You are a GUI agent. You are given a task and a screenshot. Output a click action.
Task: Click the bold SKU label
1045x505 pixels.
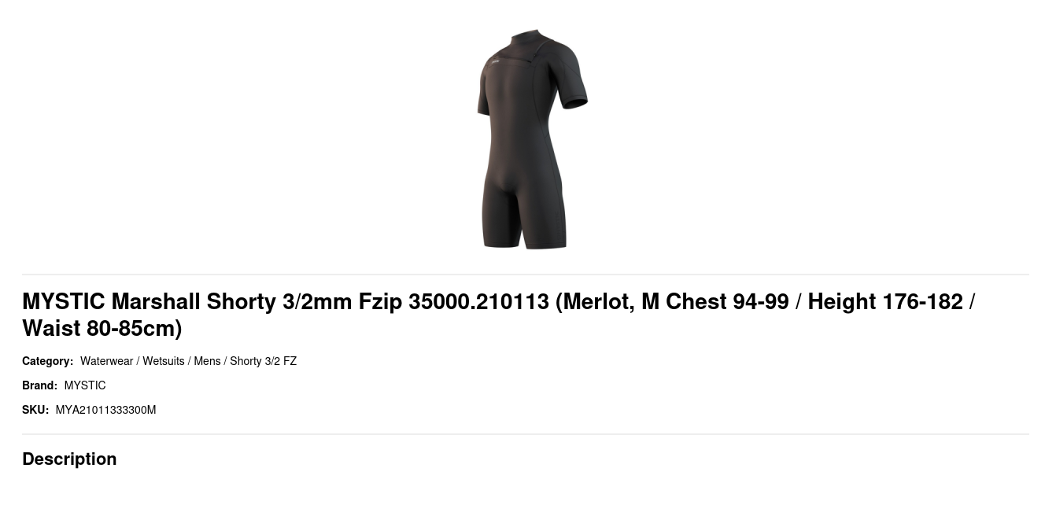[x=35, y=410]
